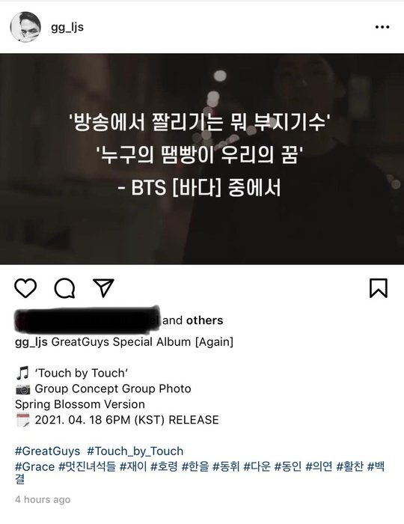404x524 pixels.
Task: Tap the 4 hours ago timestamp
Action: [43, 499]
